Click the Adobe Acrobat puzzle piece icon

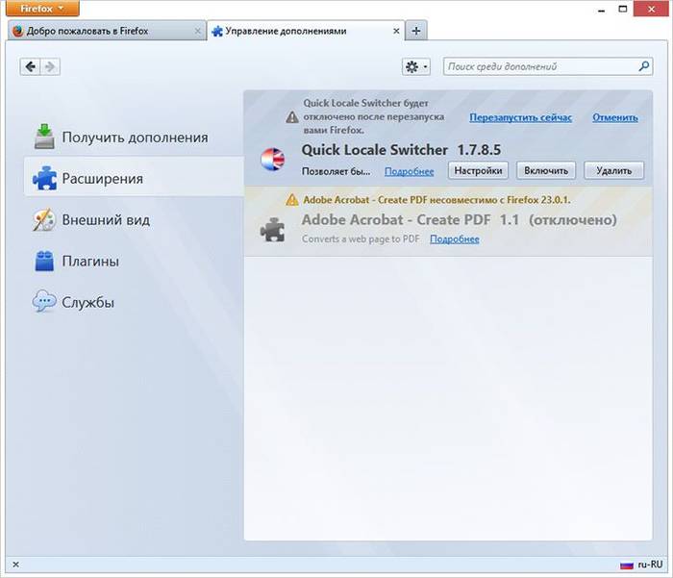274,229
